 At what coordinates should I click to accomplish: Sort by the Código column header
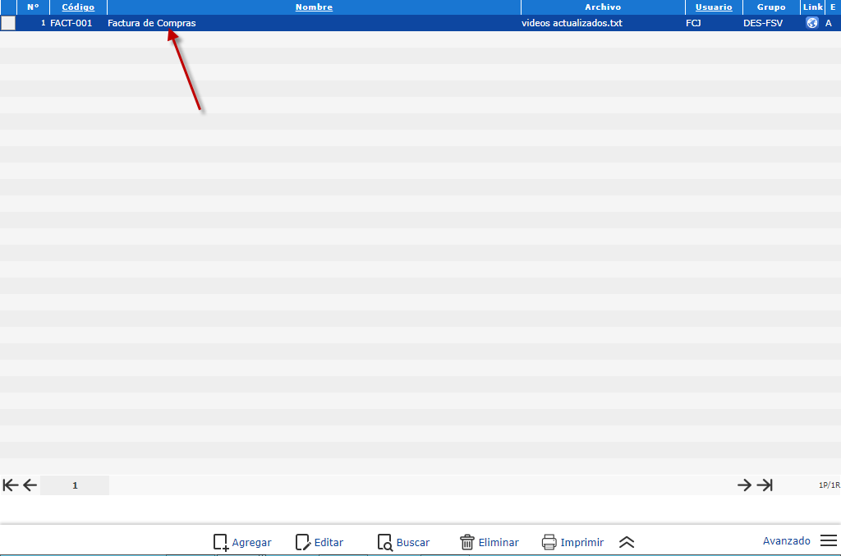click(x=78, y=7)
